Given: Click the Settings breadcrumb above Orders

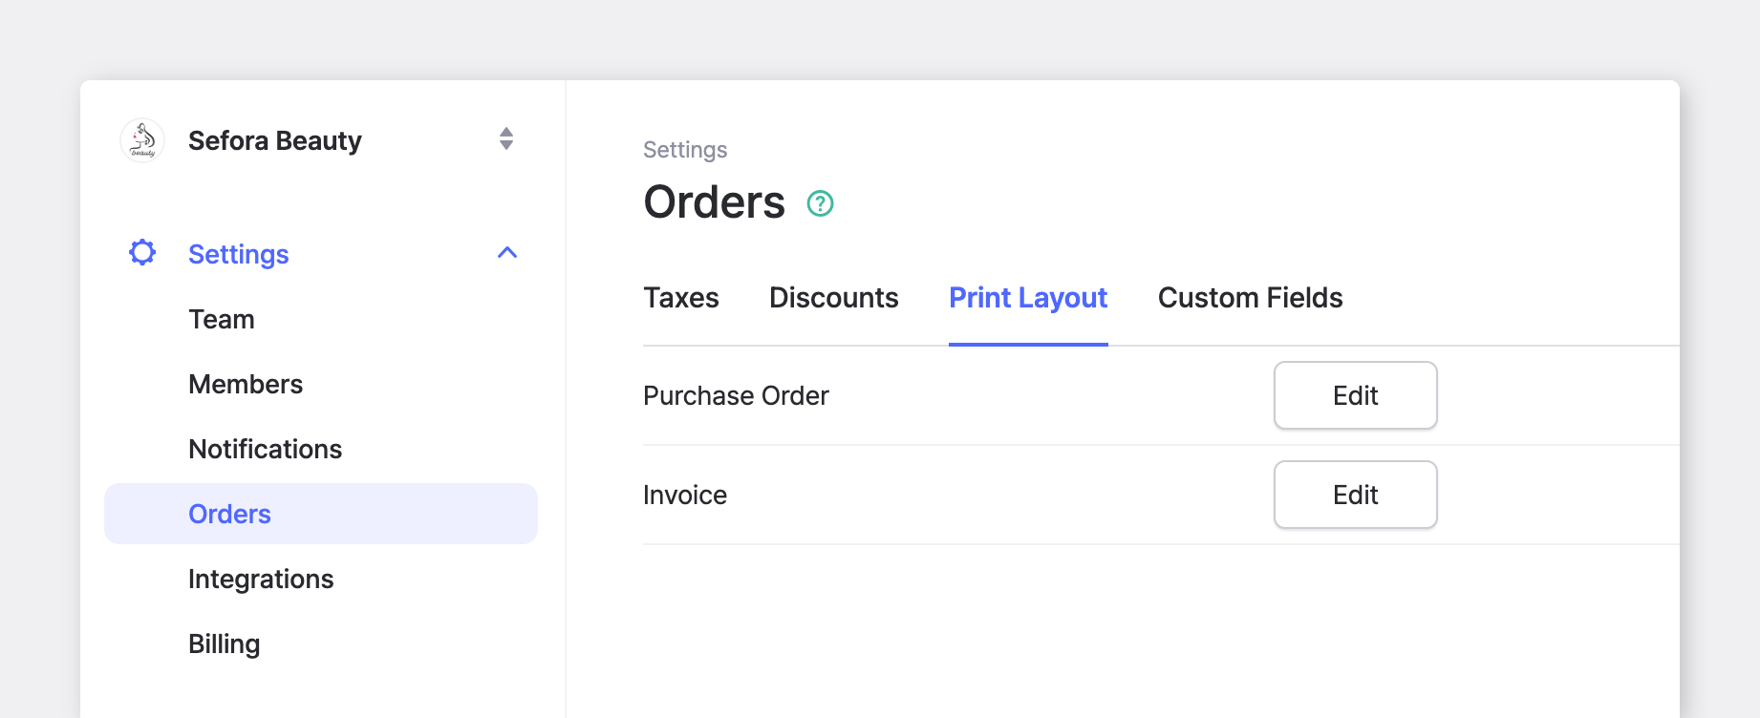Looking at the screenshot, I should coord(685,150).
